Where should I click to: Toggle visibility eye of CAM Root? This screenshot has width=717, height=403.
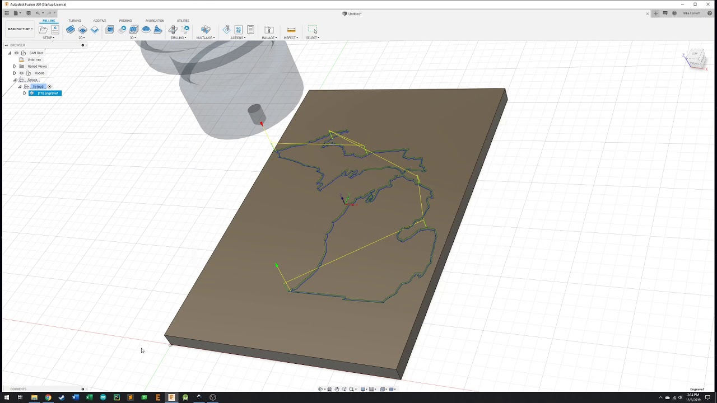click(16, 53)
